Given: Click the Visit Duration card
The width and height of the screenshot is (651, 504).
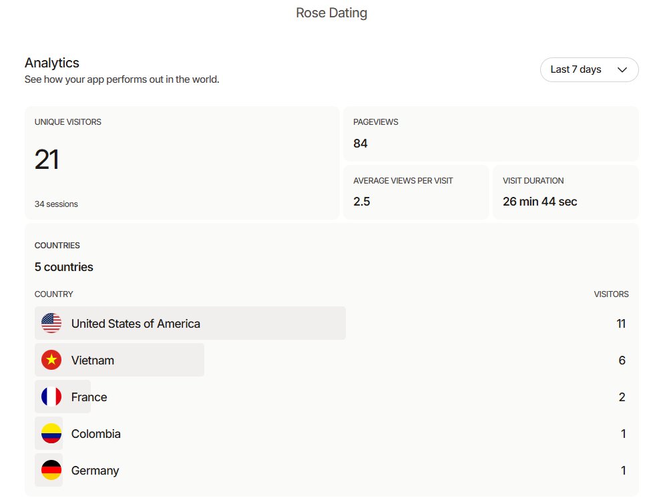Looking at the screenshot, I should point(566,192).
